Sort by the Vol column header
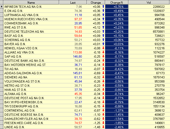This screenshot has height=129, width=170. (149, 2)
